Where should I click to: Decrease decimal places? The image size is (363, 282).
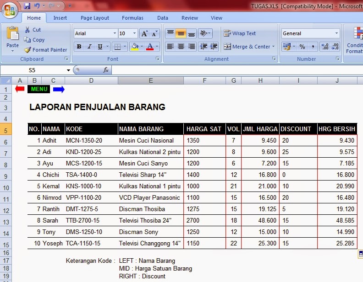point(335,47)
